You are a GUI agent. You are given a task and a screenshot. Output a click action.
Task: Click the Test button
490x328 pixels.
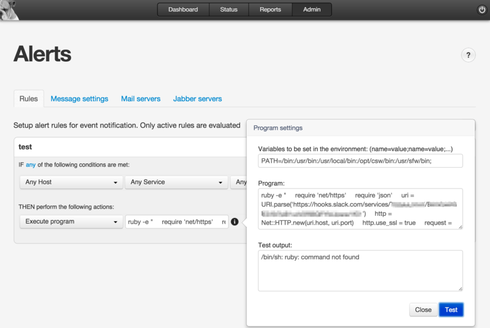click(x=451, y=310)
